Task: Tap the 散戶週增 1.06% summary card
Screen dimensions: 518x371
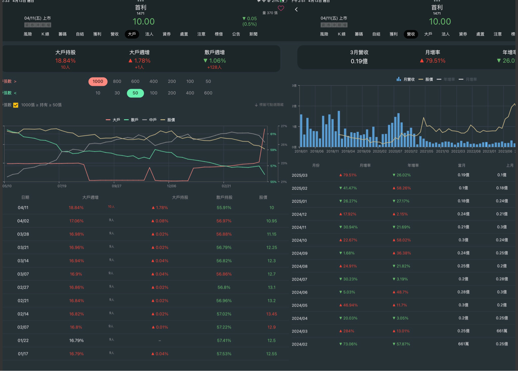Action: point(215,60)
